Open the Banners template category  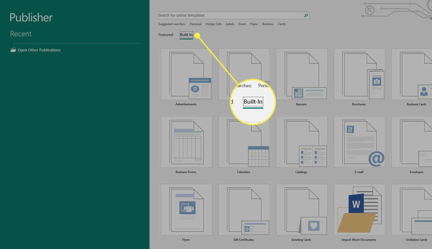click(x=302, y=77)
